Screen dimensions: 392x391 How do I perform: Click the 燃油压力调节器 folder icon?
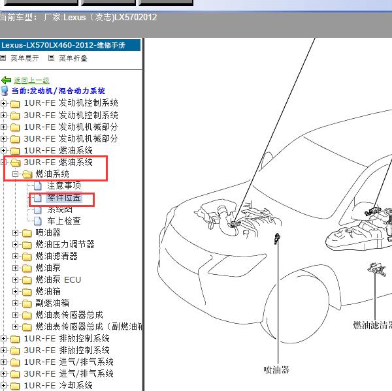tap(27, 245)
